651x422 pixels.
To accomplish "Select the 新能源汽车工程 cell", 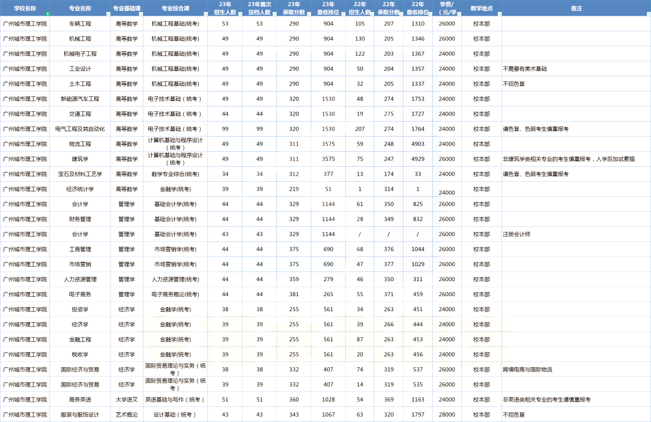I will (x=80, y=99).
